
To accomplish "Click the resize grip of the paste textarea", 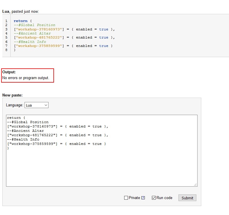I will coord(196,184).
